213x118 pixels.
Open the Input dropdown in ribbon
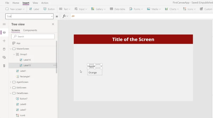(x=81, y=9)
